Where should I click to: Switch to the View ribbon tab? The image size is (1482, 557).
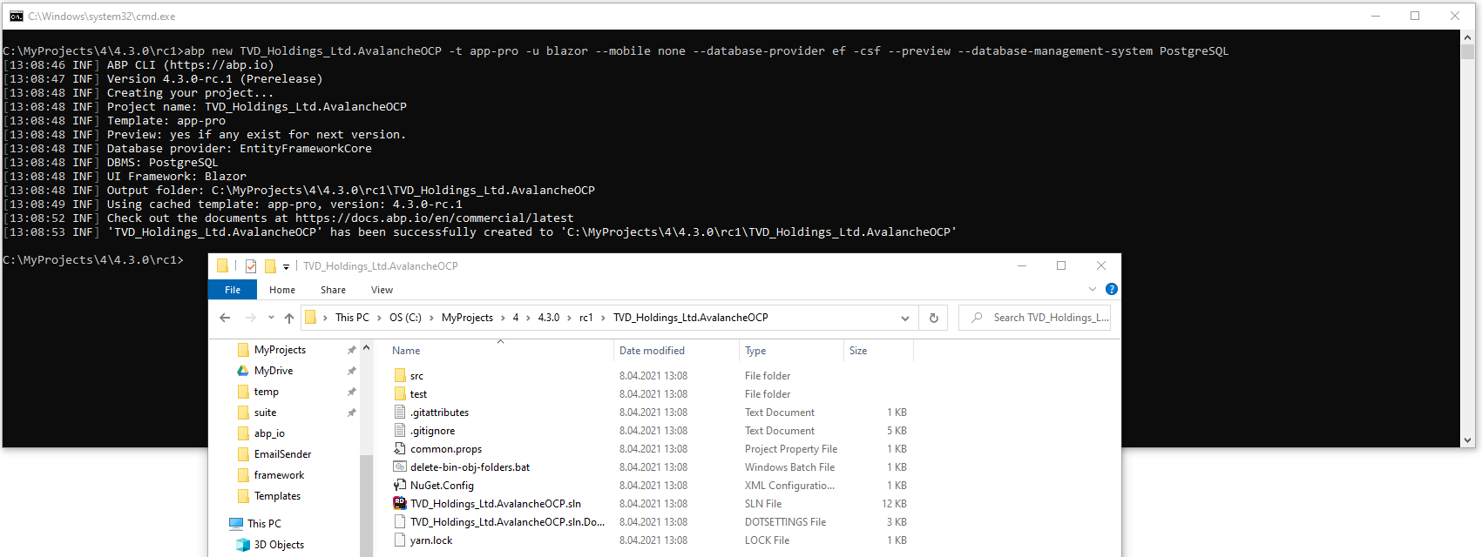[382, 290]
